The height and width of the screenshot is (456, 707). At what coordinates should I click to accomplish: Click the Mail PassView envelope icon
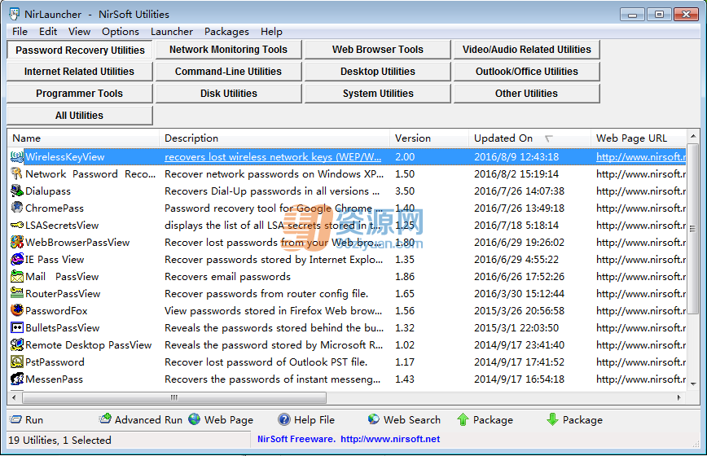pos(17,277)
